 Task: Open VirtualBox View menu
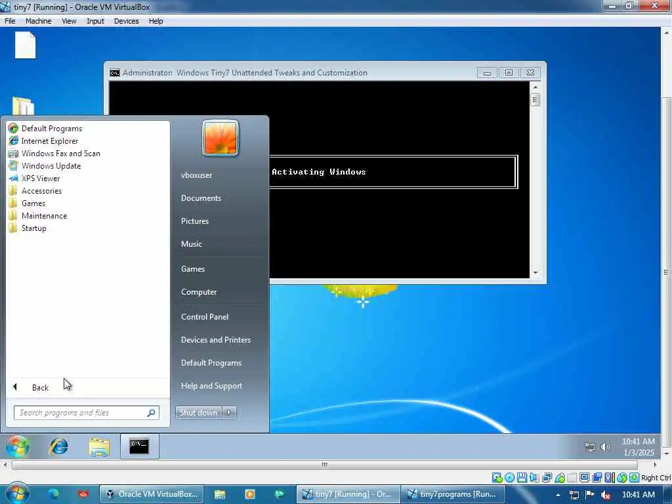point(68,21)
